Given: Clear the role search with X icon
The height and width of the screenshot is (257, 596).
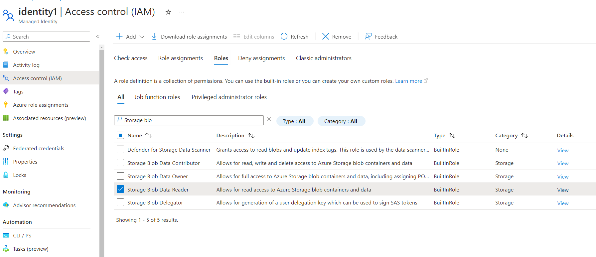Looking at the screenshot, I should click(269, 119).
